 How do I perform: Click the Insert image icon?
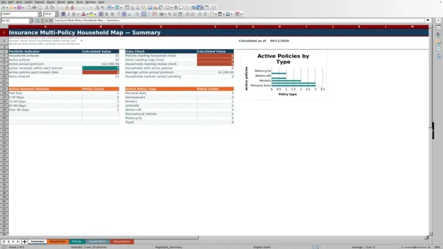click(x=150, y=7)
